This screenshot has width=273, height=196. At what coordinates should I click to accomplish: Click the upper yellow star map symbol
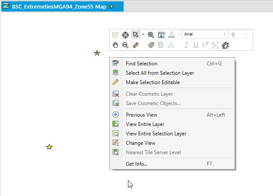[97, 53]
